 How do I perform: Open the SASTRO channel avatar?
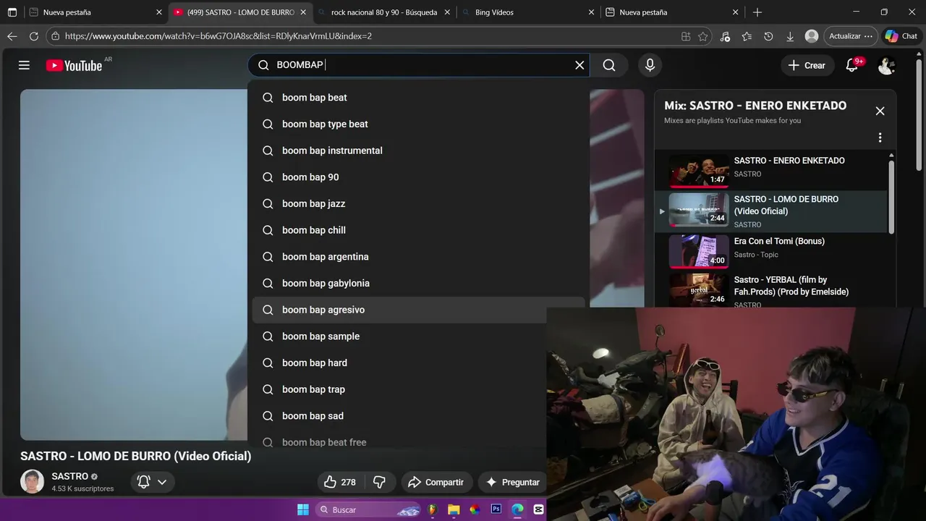[x=32, y=481]
